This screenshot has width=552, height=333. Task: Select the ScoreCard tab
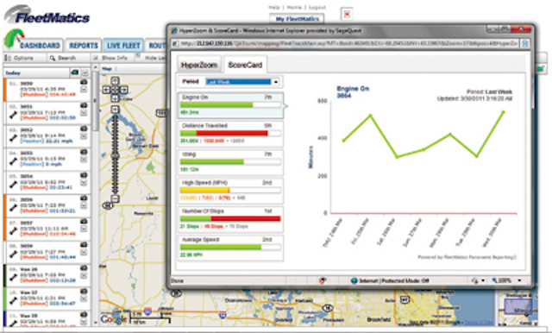click(245, 65)
